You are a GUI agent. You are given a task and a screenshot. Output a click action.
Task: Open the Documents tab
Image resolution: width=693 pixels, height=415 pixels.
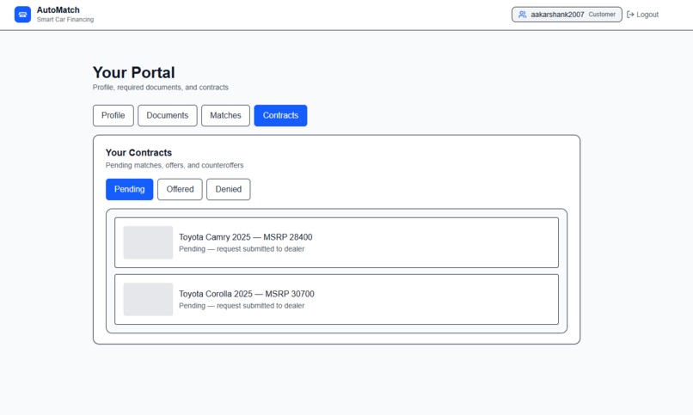tap(168, 115)
